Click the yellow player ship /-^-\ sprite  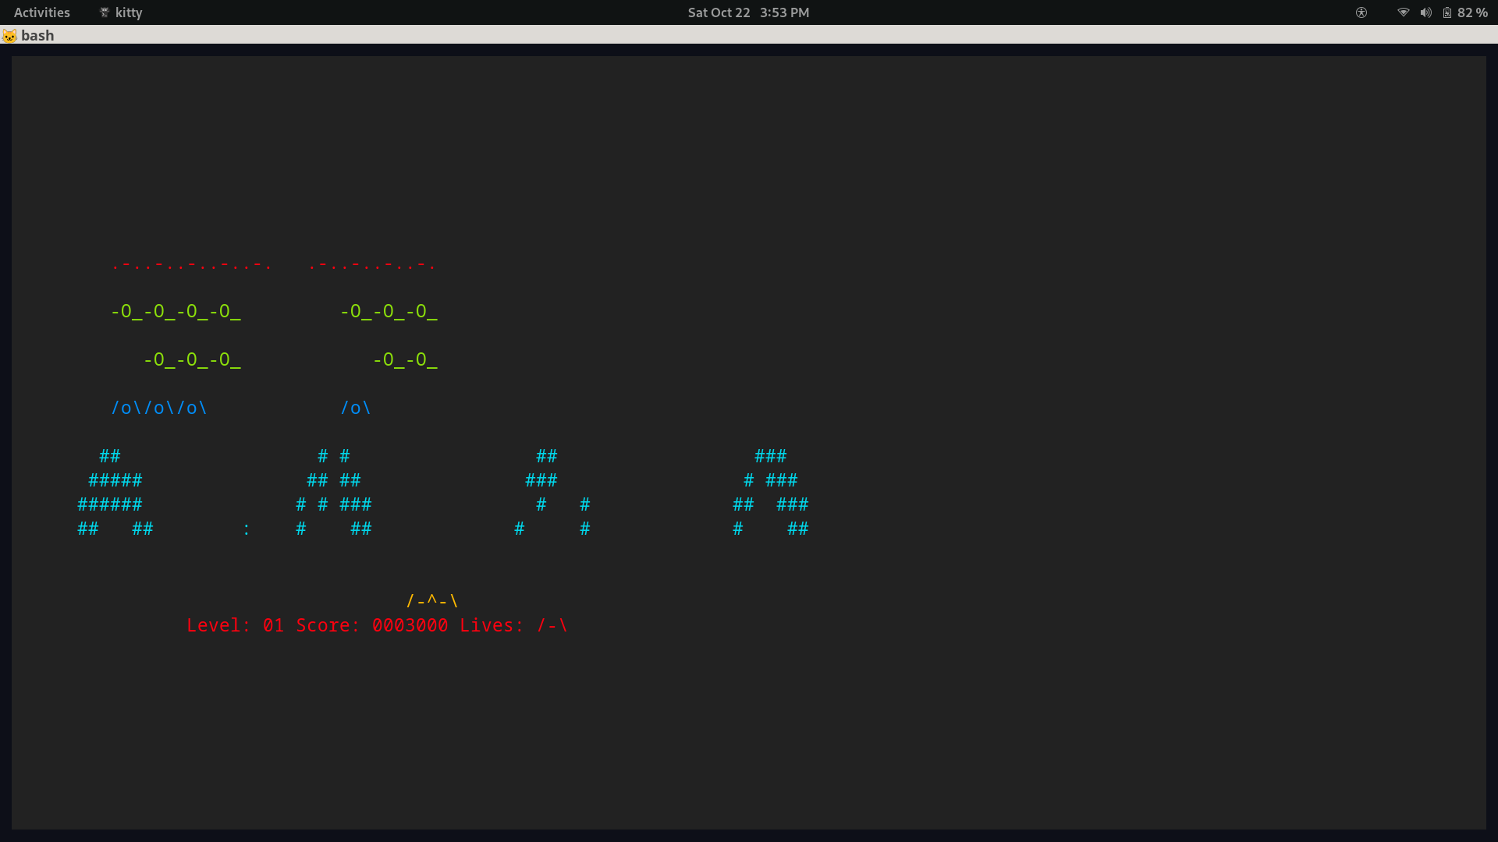click(x=431, y=600)
